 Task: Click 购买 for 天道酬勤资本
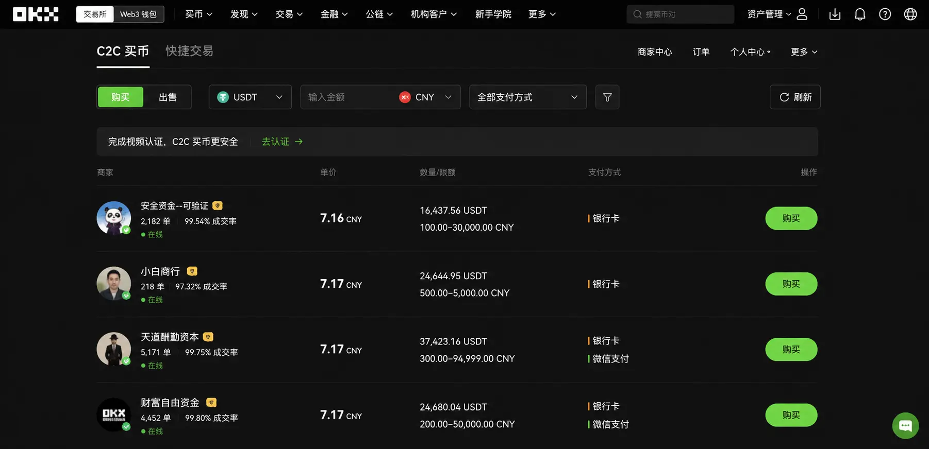tap(791, 349)
